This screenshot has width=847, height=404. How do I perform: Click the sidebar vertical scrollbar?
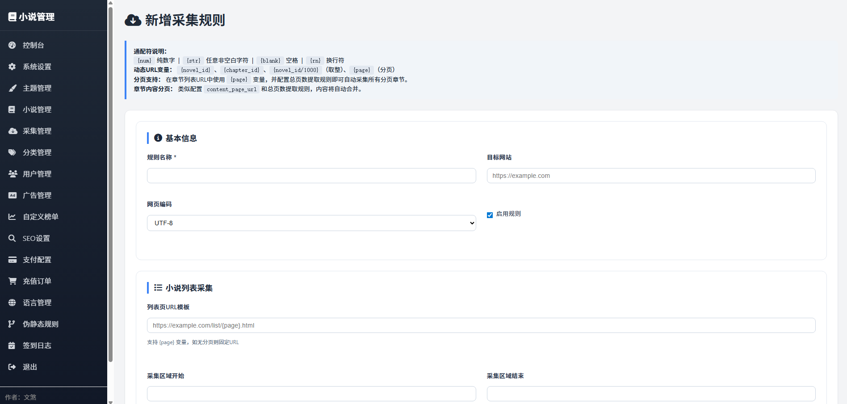pyautogui.click(x=110, y=184)
